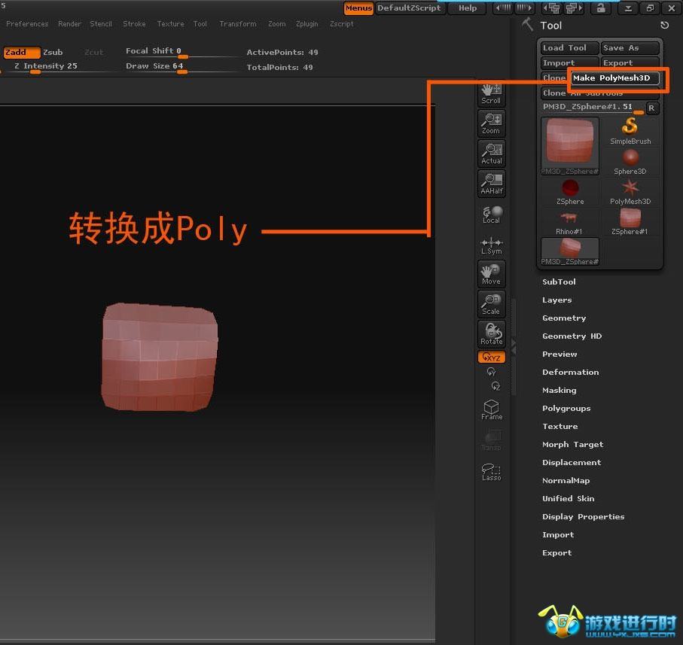This screenshot has height=645, width=683.
Task: Select the Move edit mode icon
Action: pyautogui.click(x=491, y=274)
